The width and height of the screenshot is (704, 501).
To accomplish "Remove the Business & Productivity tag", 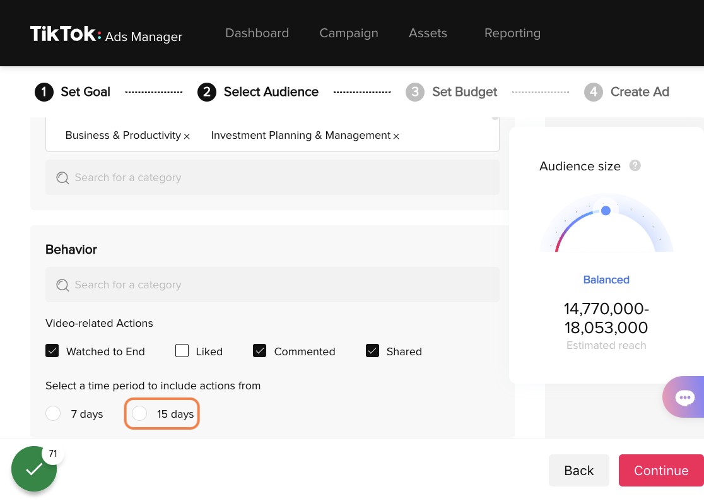I will pyautogui.click(x=187, y=136).
